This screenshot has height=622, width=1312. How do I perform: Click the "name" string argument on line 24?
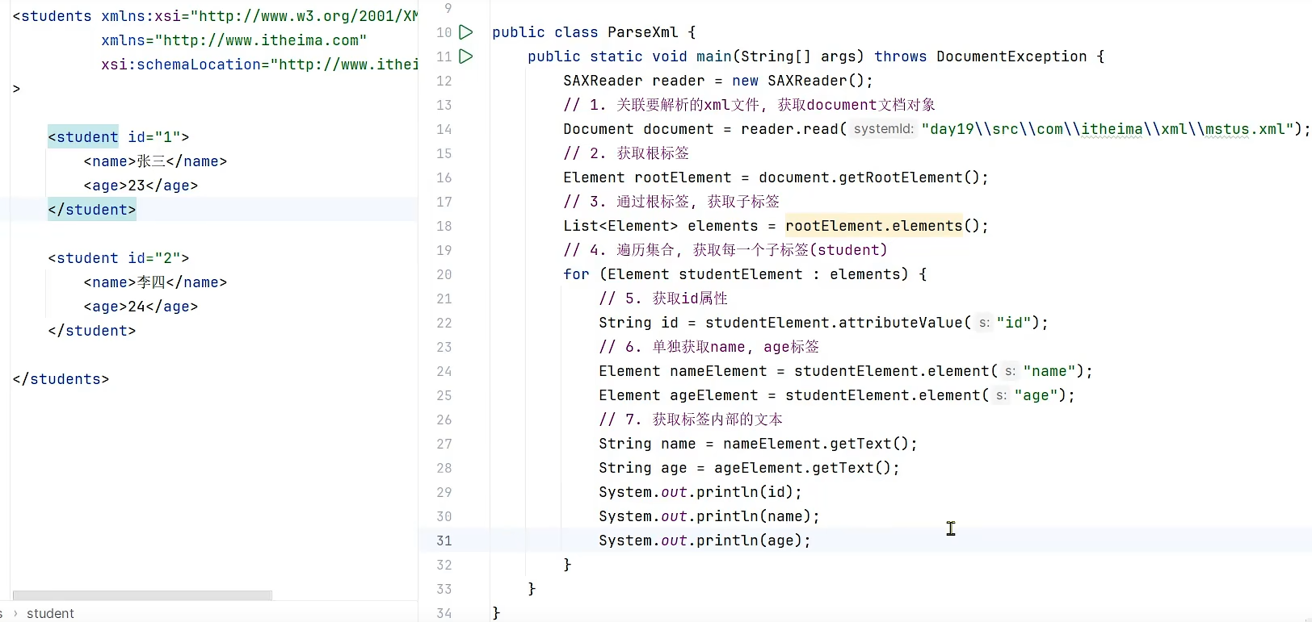pyautogui.click(x=1049, y=371)
